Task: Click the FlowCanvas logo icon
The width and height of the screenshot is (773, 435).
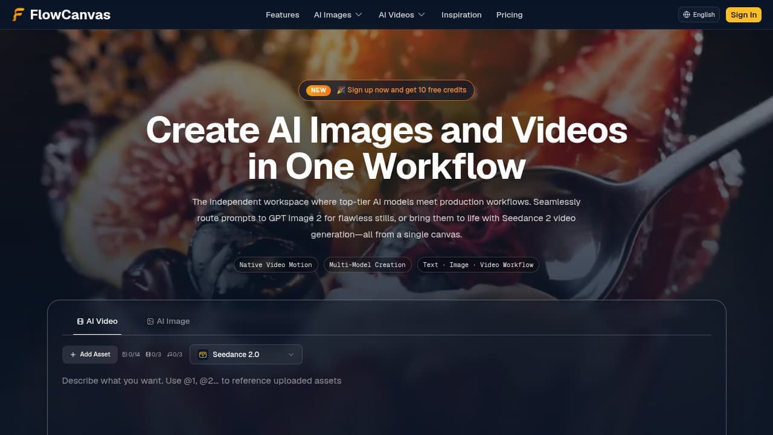Action: (x=19, y=14)
